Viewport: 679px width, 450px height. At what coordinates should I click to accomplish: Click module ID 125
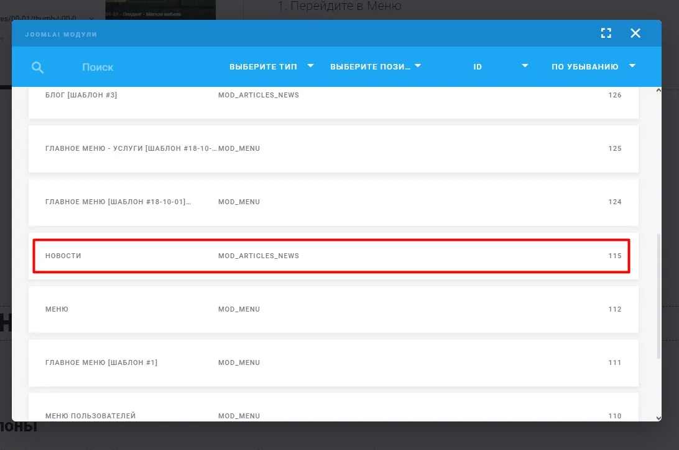(x=614, y=149)
